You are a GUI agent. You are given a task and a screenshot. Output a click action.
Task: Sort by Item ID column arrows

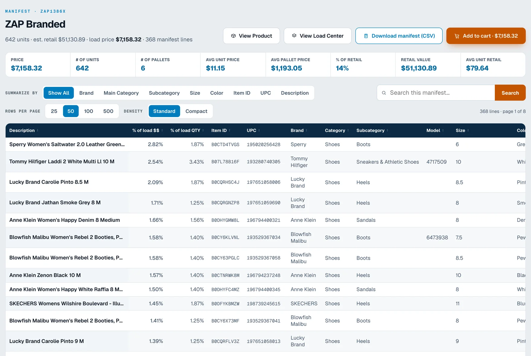(230, 130)
